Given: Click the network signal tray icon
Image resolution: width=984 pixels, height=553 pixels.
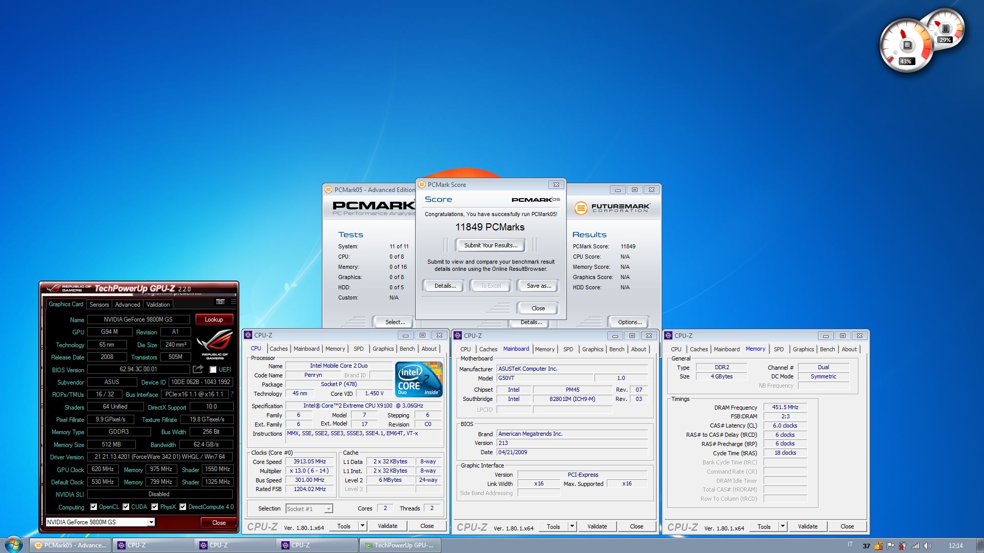Looking at the screenshot, I should tap(915, 546).
